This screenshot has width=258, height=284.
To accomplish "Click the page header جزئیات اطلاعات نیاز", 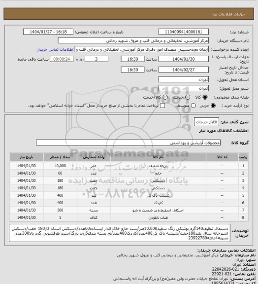I will point(228,14).
